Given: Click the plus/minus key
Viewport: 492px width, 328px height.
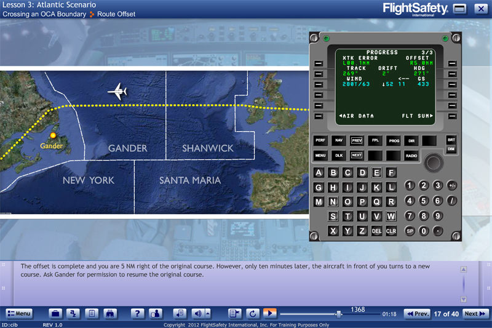Looking at the screenshot, I should point(452,185).
